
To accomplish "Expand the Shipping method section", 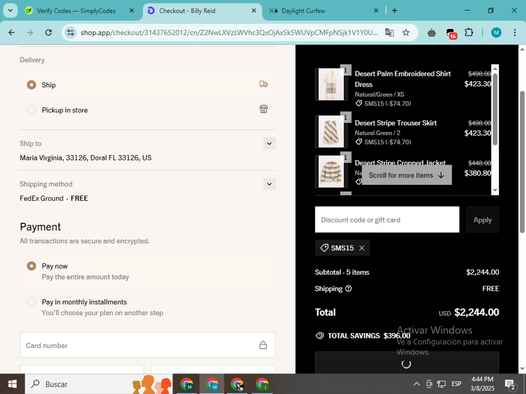I will pos(269,184).
